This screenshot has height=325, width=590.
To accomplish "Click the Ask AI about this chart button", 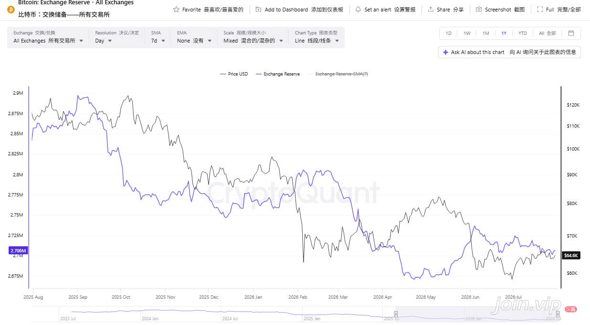I will [509, 52].
